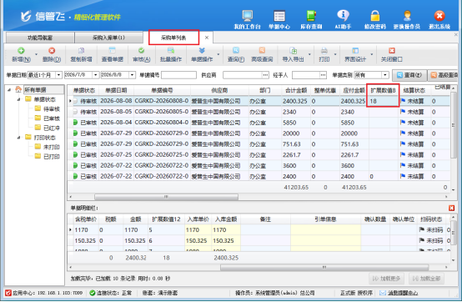This screenshot has width=462, height=302.
Task: Click the 合计金额 column header
Action: [296, 90]
